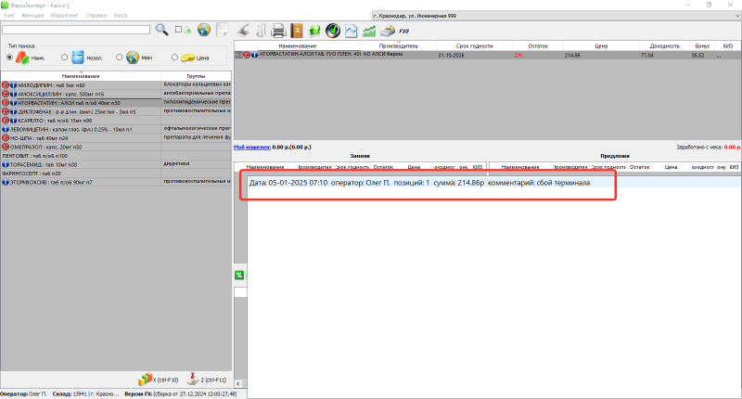Click into the product search field
Image resolution: width=742 pixels, height=399 pixels.
tap(76, 30)
